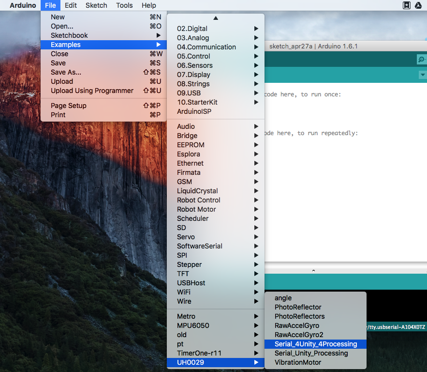Screen dimensions: 427x372
Task: Expand the 02.Digital examples
Action: pyautogui.click(x=216, y=29)
